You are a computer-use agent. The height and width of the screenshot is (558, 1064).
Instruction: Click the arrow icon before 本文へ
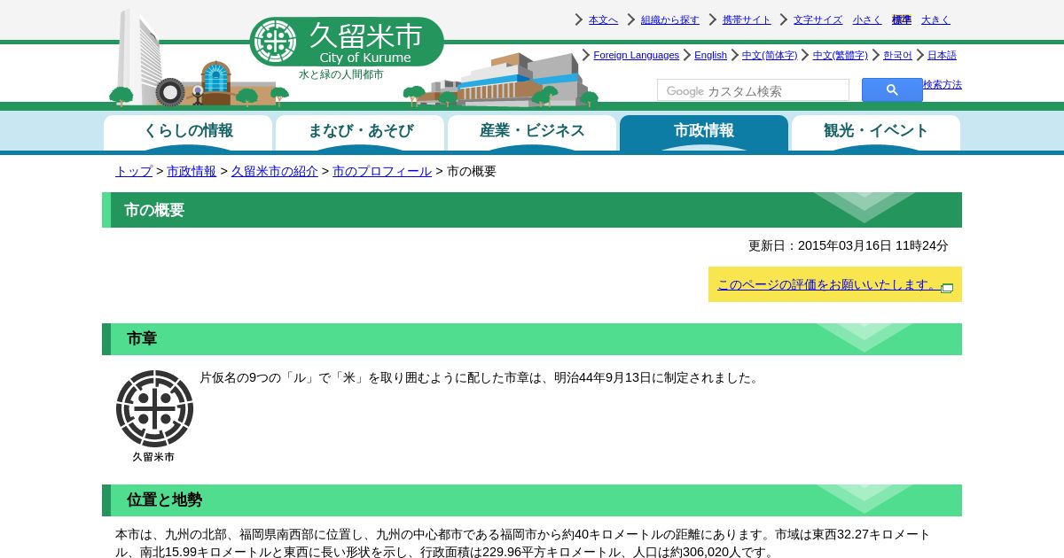(579, 19)
